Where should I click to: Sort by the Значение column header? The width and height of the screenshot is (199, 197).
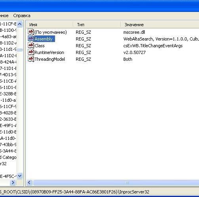tap(160, 25)
